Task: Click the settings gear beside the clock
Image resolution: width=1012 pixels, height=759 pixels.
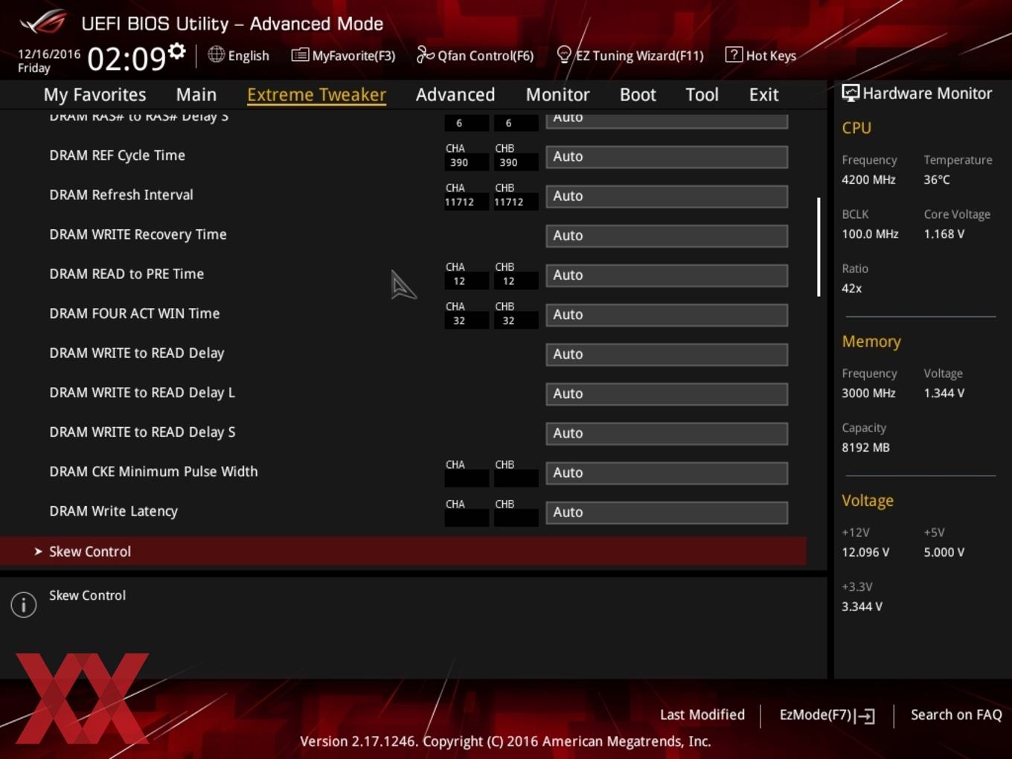Action: click(x=177, y=51)
